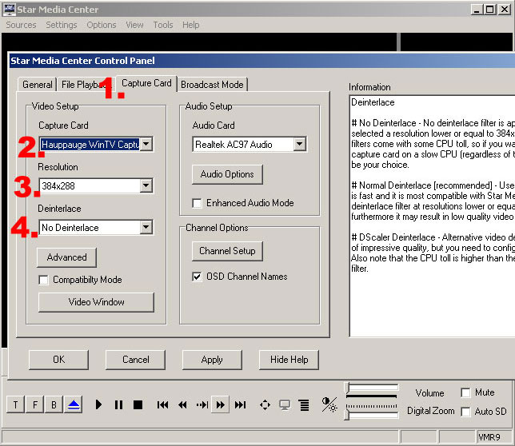The width and height of the screenshot is (515, 446).
Task: Click the rewind button
Action: click(x=182, y=405)
